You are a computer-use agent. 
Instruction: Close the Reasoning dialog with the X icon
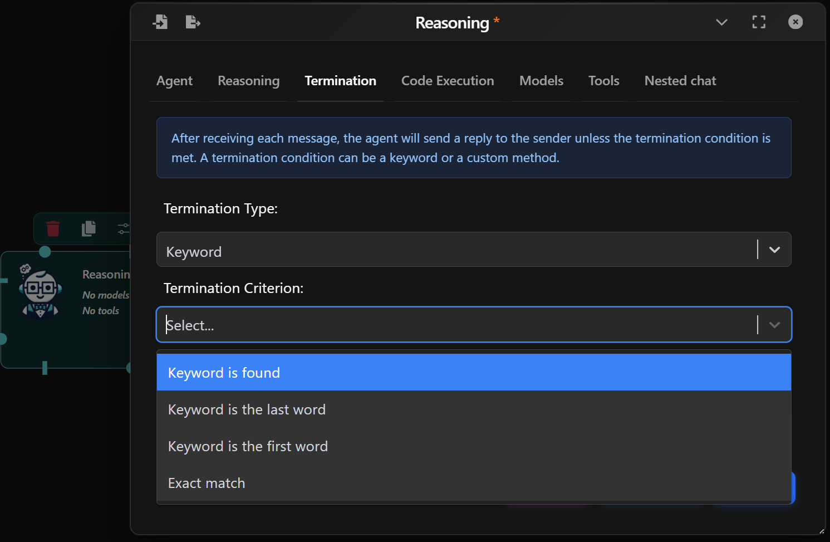(795, 22)
